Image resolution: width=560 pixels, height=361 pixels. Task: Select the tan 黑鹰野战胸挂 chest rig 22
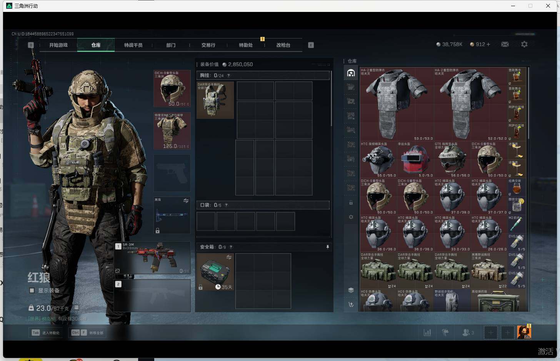click(489, 270)
